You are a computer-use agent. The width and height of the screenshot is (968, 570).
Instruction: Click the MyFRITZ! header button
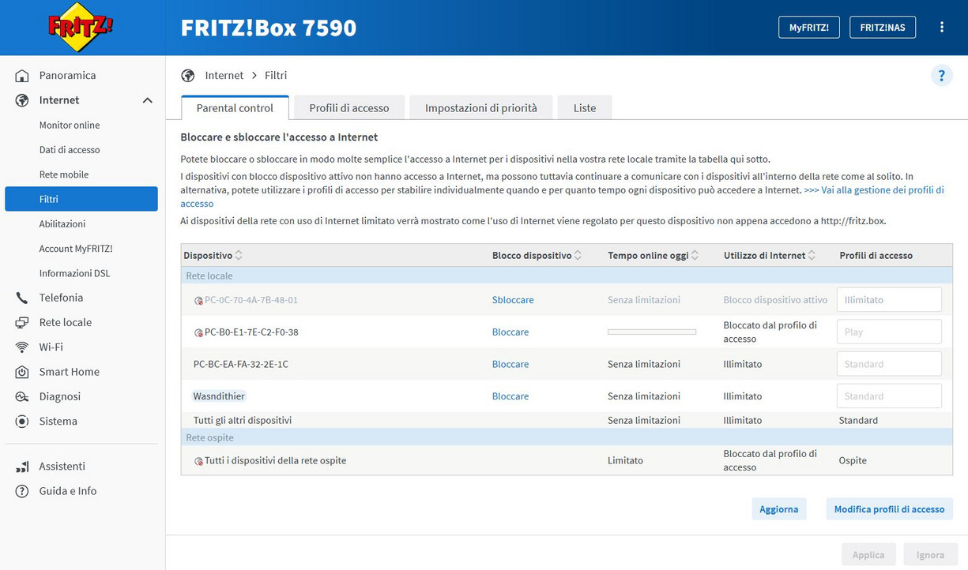click(x=808, y=27)
